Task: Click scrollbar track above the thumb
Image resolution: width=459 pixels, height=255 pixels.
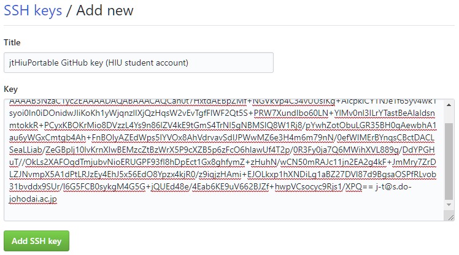Action: point(450,115)
